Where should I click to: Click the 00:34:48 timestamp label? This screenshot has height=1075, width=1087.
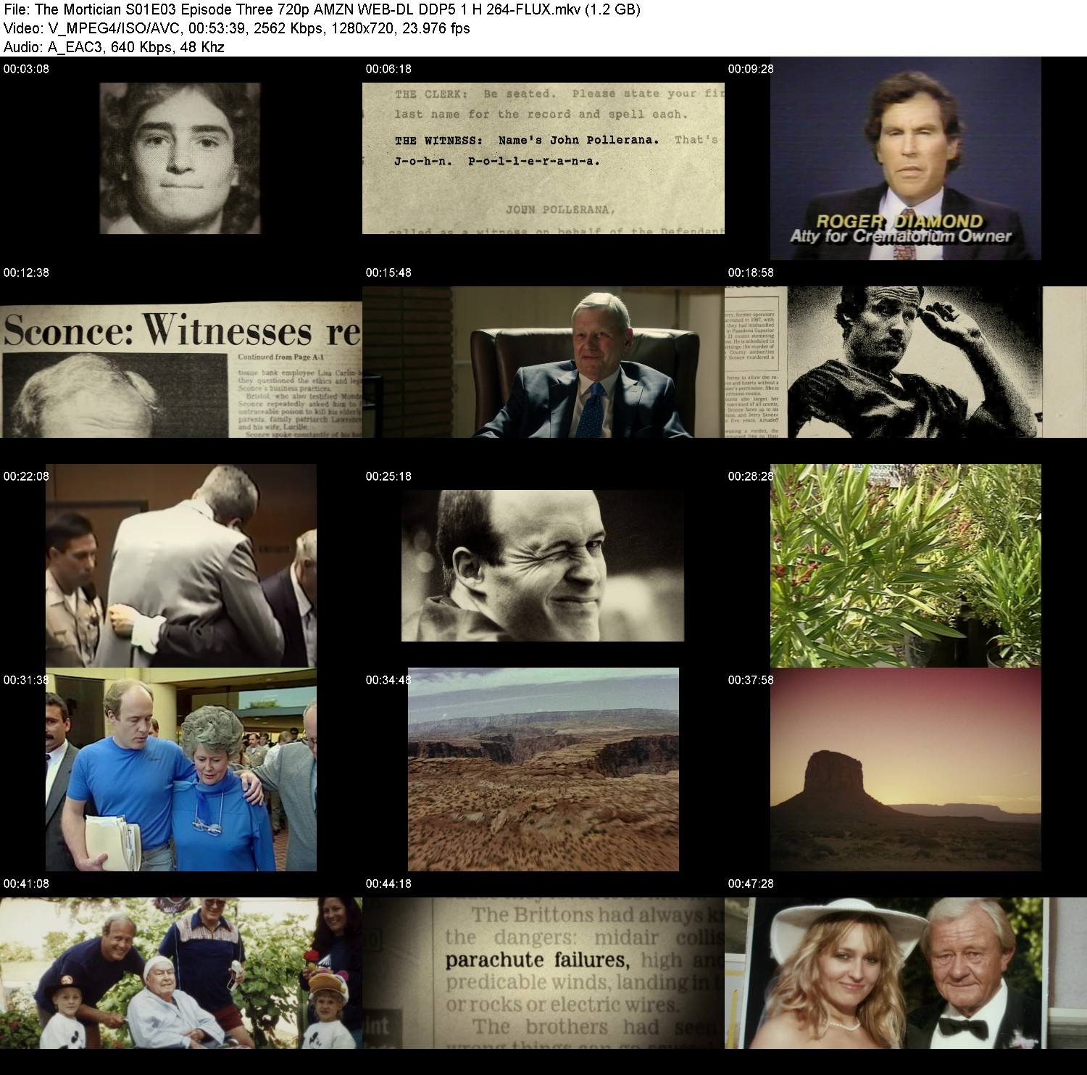click(x=388, y=680)
